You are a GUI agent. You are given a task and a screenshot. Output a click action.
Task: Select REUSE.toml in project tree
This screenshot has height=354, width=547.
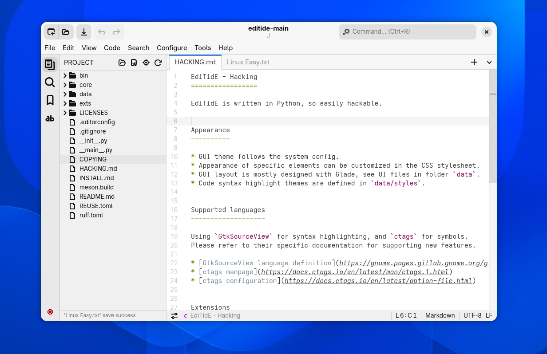(x=96, y=206)
